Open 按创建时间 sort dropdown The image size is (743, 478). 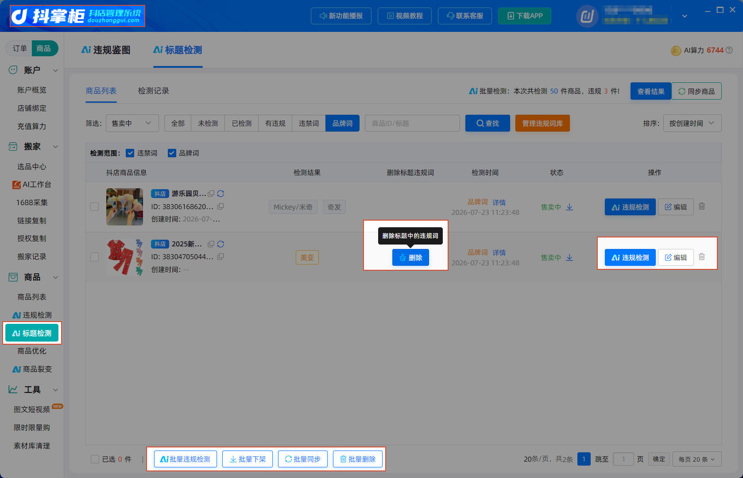pos(692,123)
